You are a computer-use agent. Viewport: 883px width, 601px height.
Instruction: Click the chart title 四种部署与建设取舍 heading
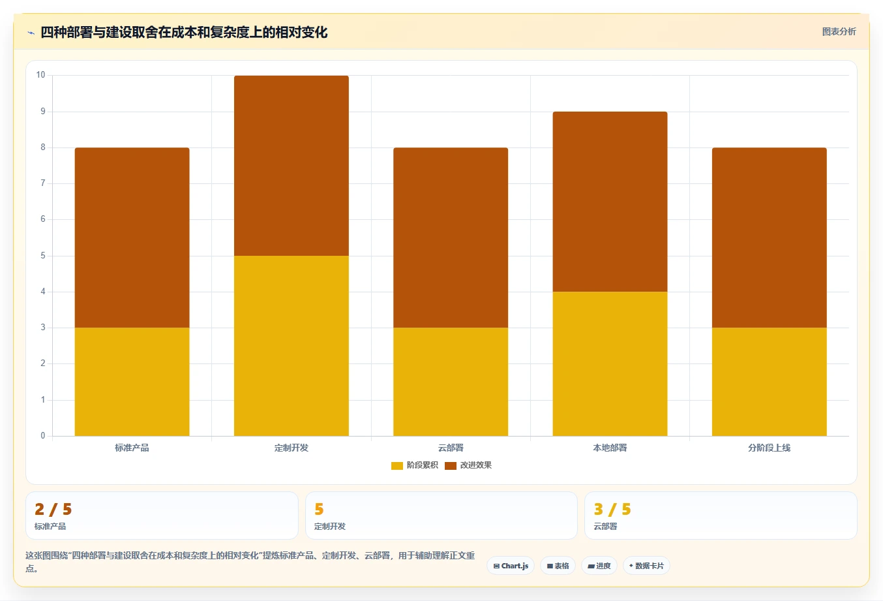coord(184,32)
